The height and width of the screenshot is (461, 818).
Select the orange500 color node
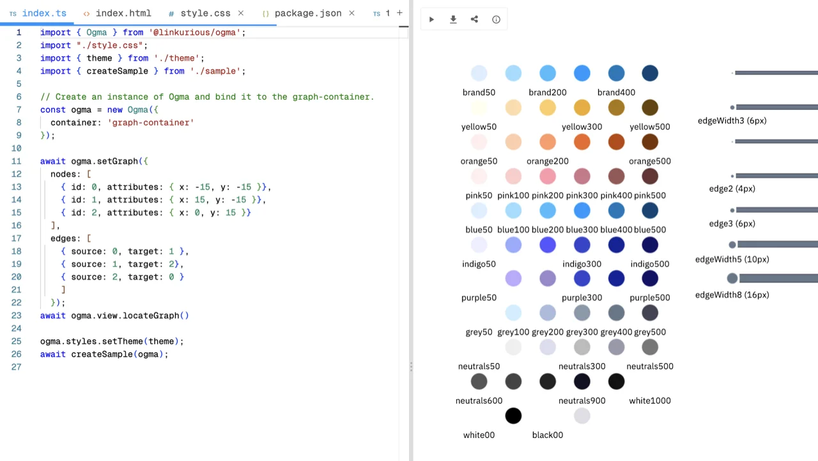coord(650,142)
